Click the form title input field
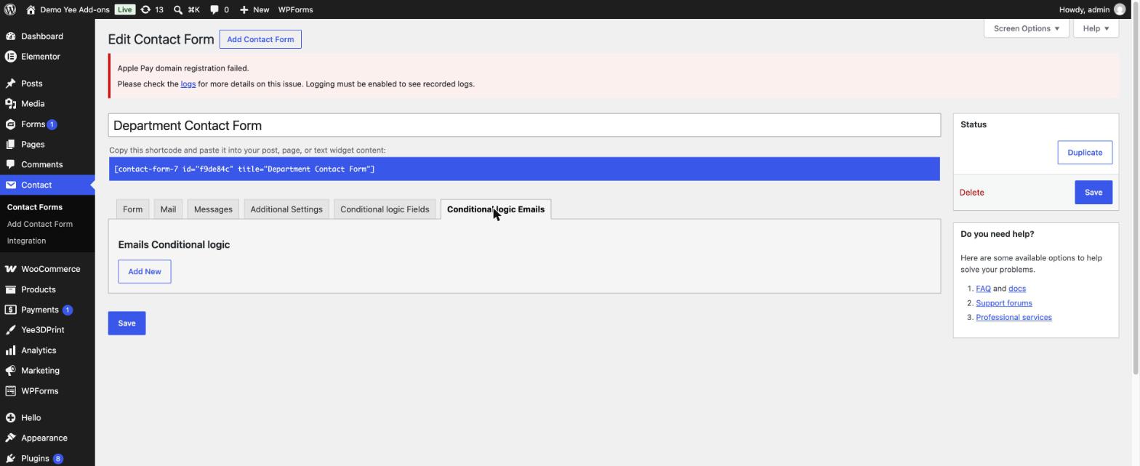The height and width of the screenshot is (466, 1140). [x=524, y=125]
